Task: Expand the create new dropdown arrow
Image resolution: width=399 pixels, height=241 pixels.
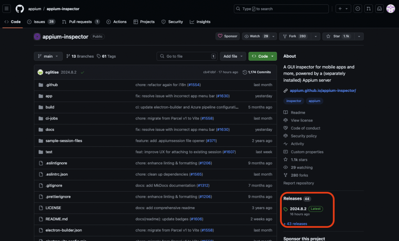Action: point(346,9)
